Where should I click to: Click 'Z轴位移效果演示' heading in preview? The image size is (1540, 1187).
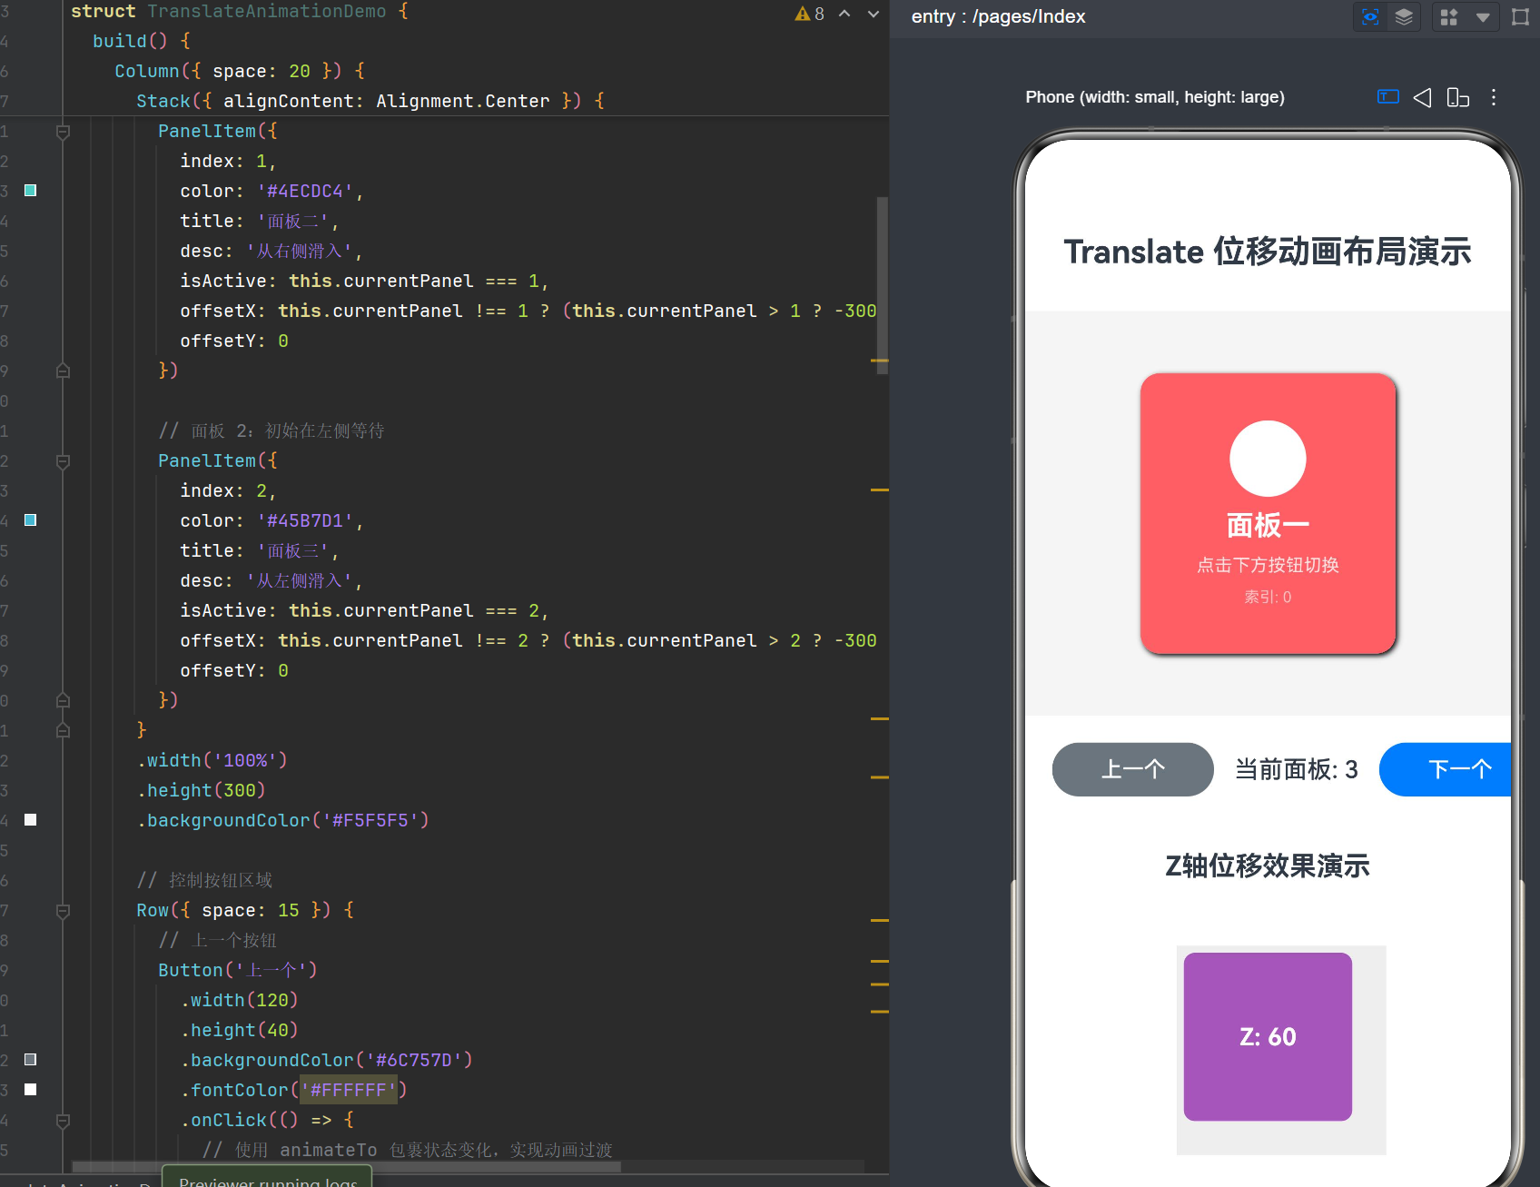click(1268, 866)
